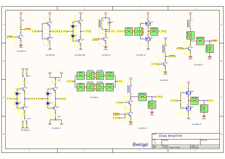
Task: Select inductor L? in the Class E circuit
Action: (164, 49)
